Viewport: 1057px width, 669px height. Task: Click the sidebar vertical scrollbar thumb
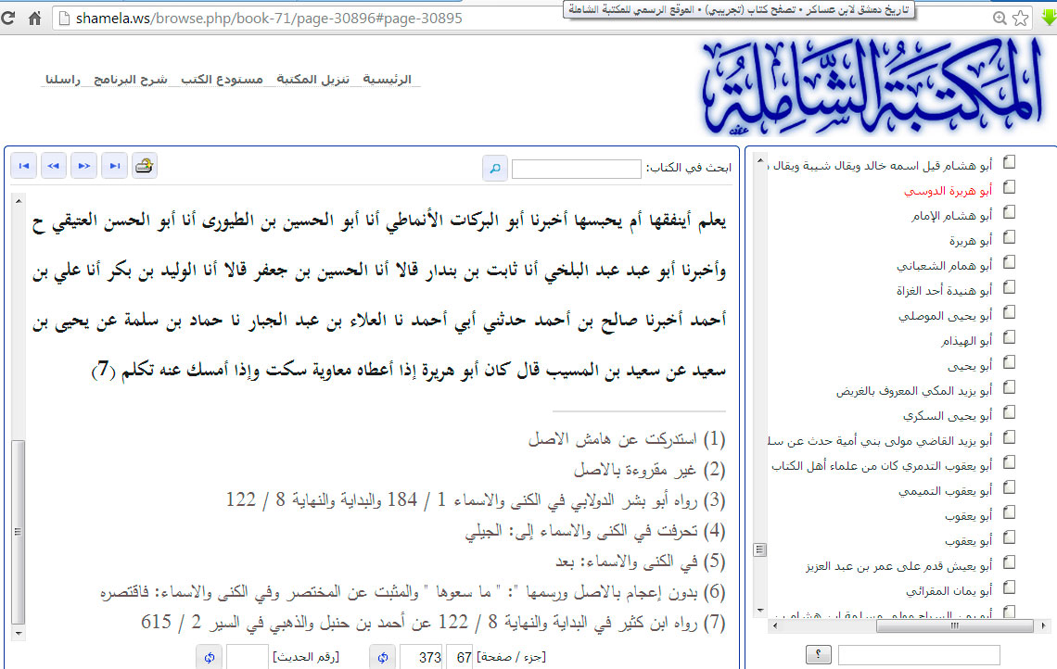[x=759, y=549]
